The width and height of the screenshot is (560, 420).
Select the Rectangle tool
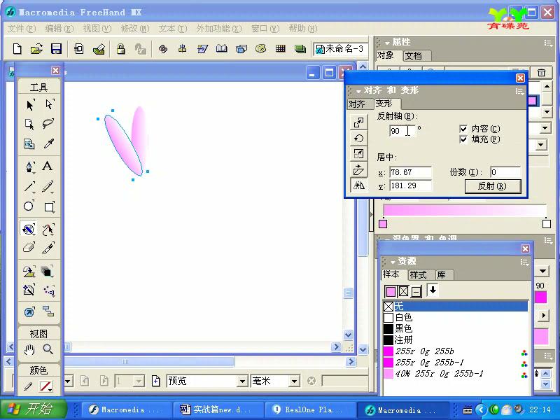click(x=48, y=206)
